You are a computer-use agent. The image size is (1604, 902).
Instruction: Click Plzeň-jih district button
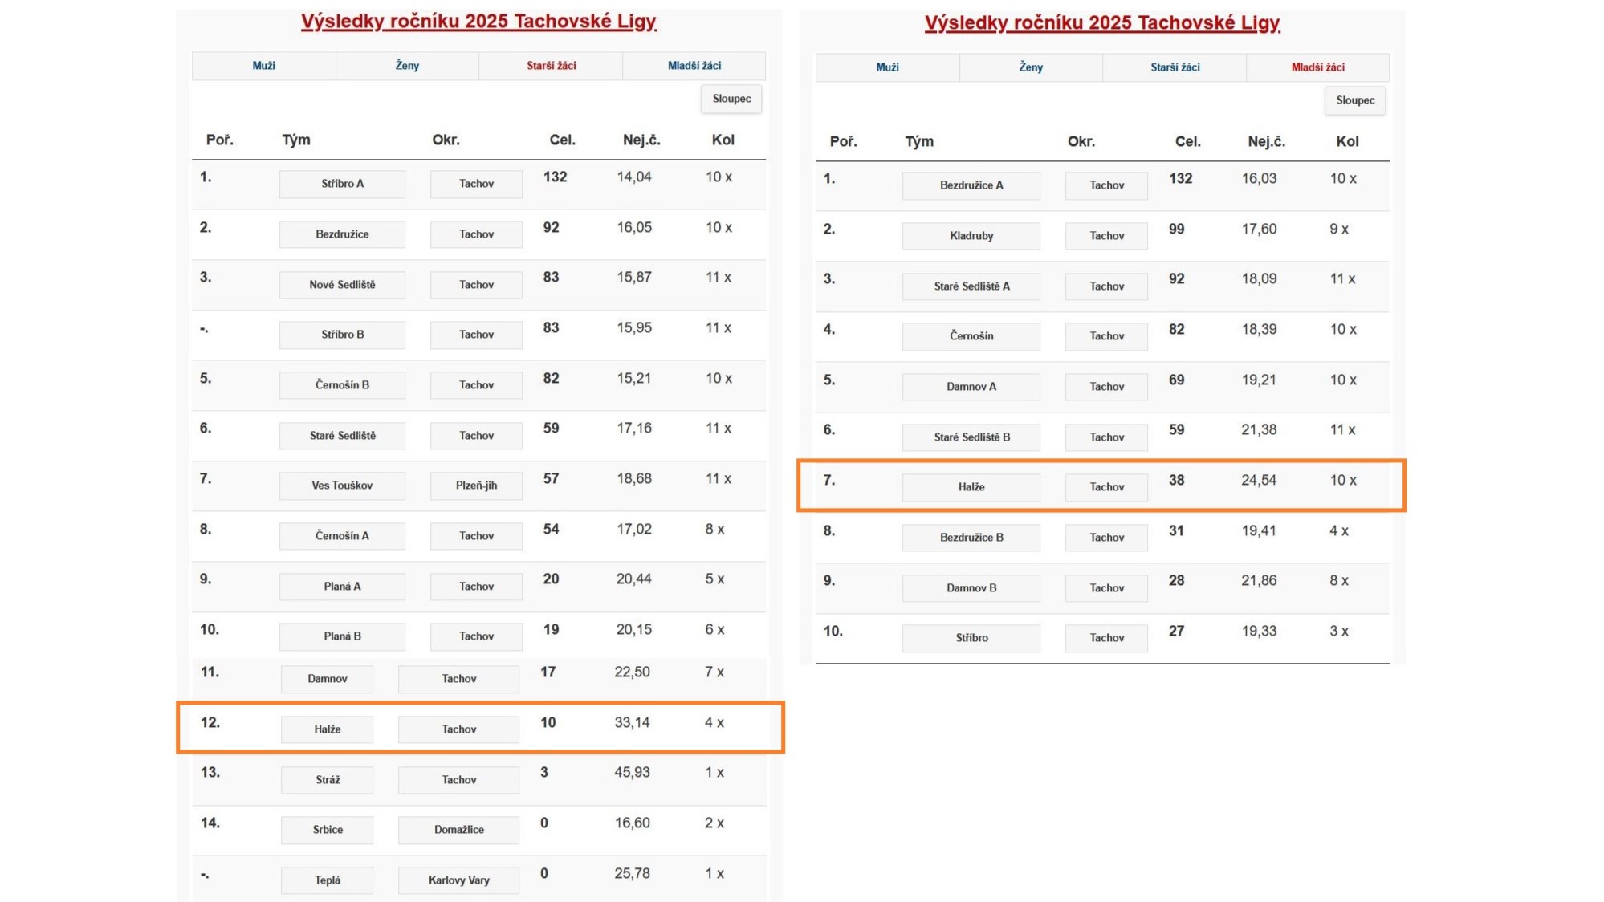(476, 486)
